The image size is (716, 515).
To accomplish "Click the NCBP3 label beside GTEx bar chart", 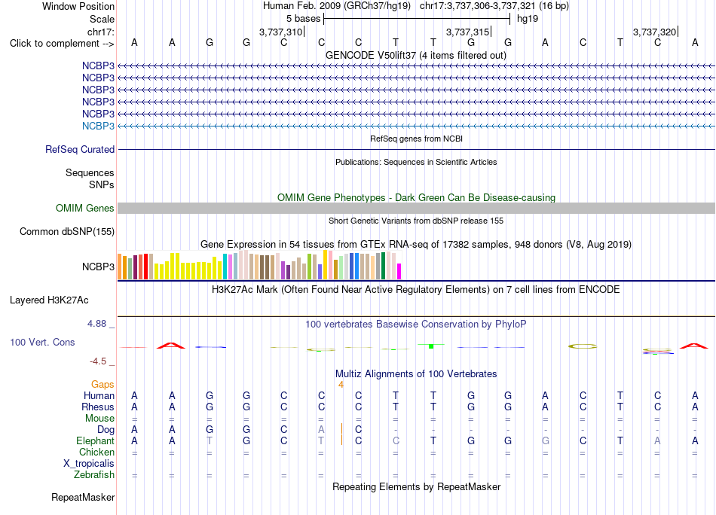I will [x=98, y=267].
